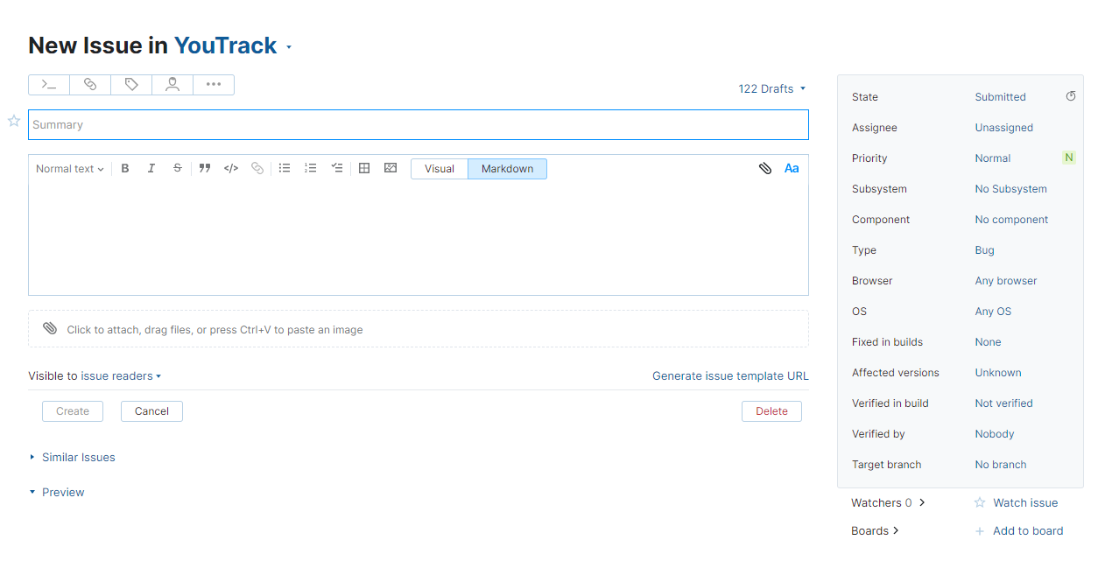Click the Aa text size icon
The height and width of the screenshot is (561, 1112).
[x=792, y=168]
